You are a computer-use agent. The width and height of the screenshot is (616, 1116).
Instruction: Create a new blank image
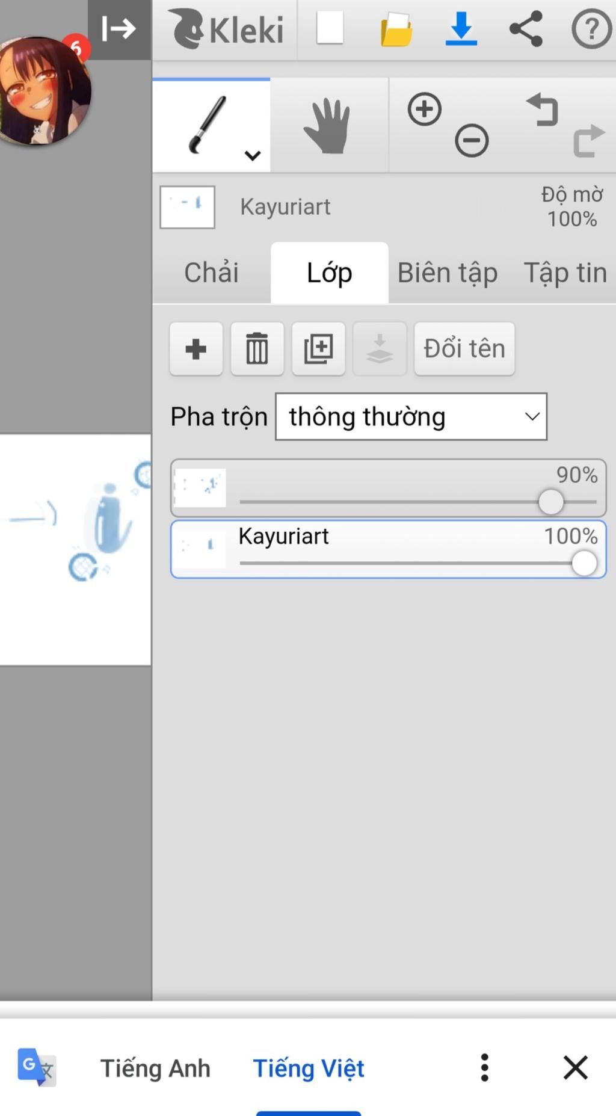(x=330, y=28)
